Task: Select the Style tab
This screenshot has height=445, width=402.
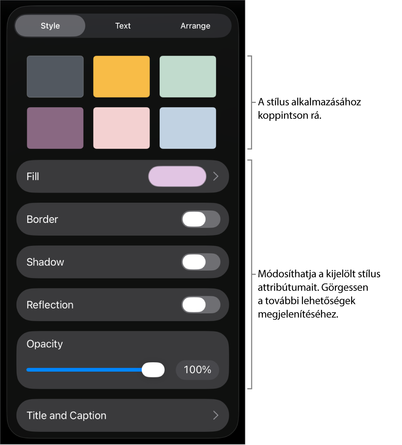Action: pyautogui.click(x=50, y=26)
